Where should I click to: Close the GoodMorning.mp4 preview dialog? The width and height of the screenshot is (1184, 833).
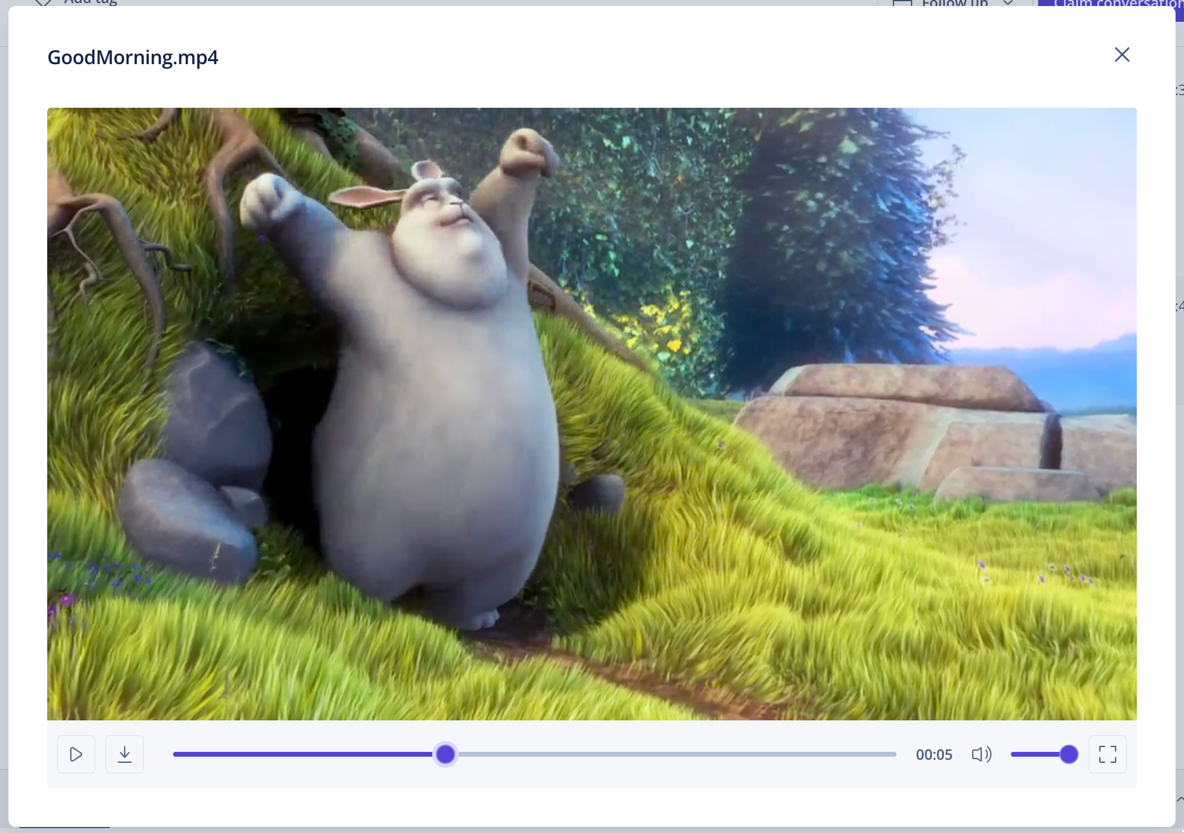click(x=1122, y=54)
